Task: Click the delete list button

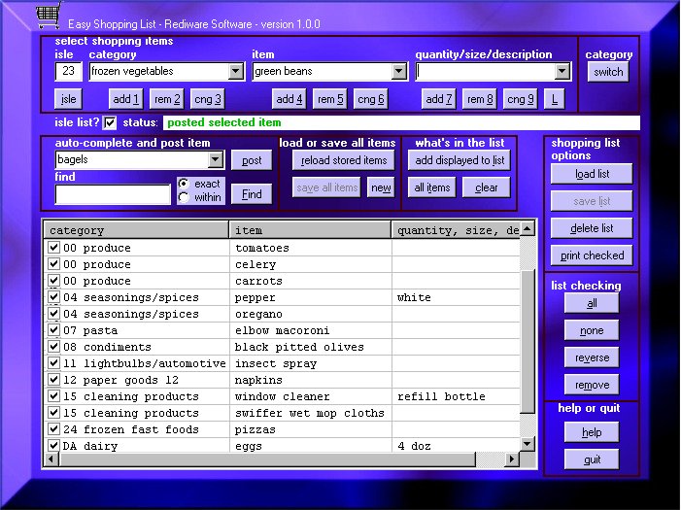Action: (592, 228)
